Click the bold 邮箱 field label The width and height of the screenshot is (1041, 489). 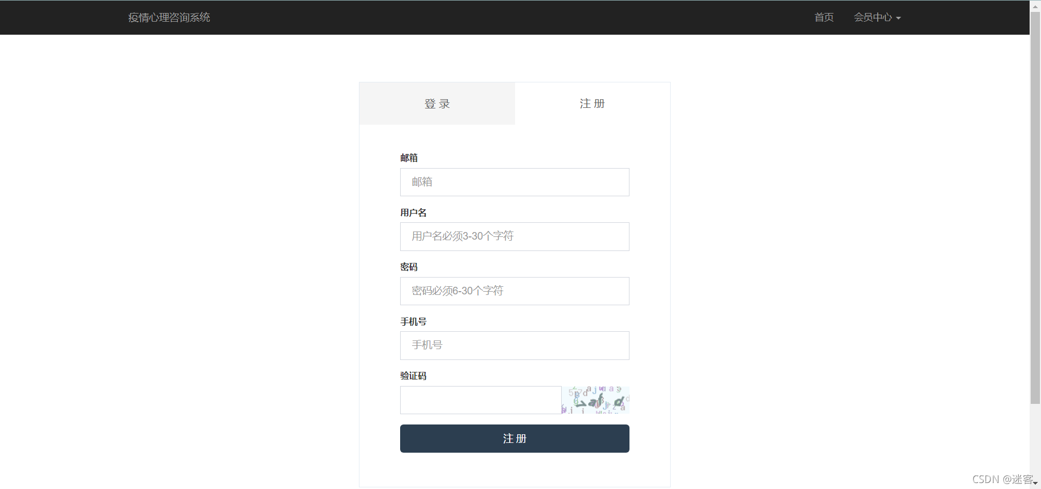coord(409,158)
